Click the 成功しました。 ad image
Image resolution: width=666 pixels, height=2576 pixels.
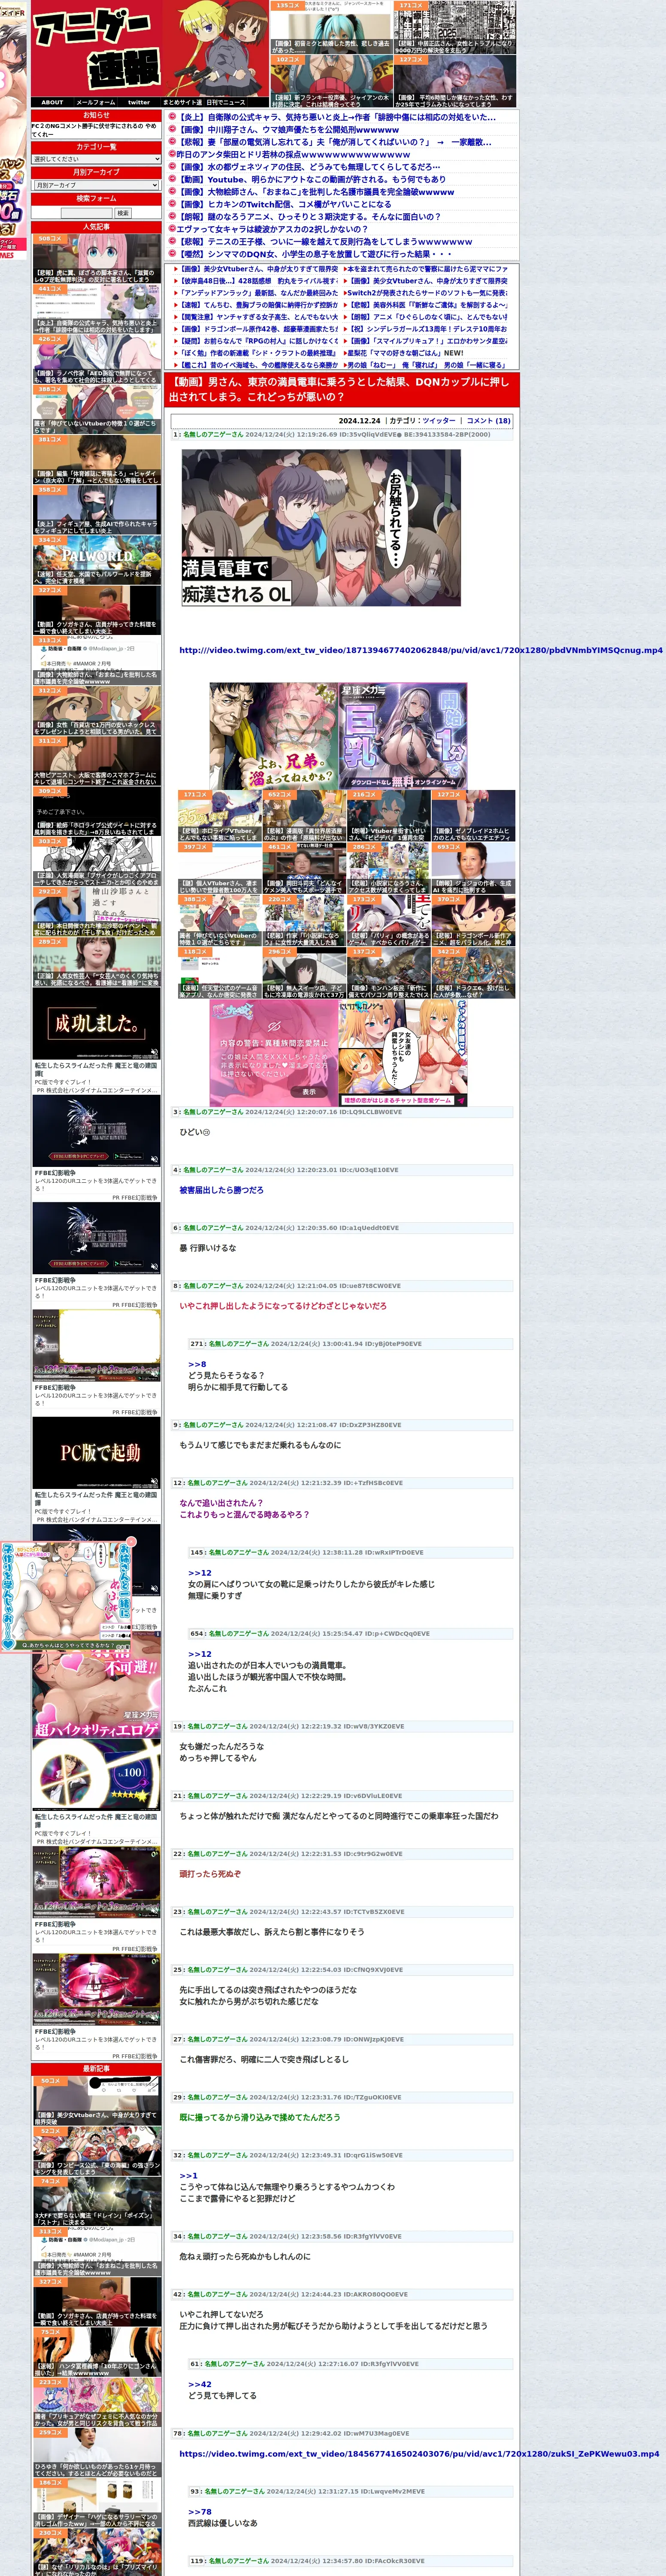tap(96, 1024)
